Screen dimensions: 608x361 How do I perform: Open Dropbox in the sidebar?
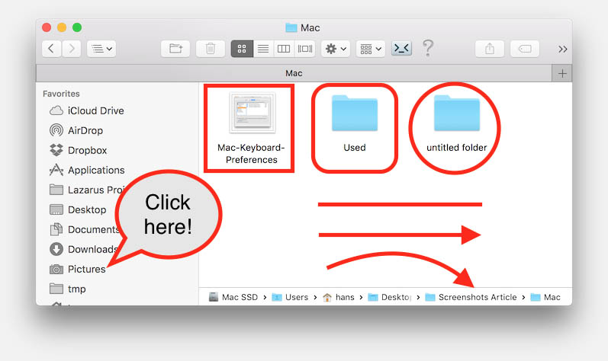pyautogui.click(x=78, y=150)
